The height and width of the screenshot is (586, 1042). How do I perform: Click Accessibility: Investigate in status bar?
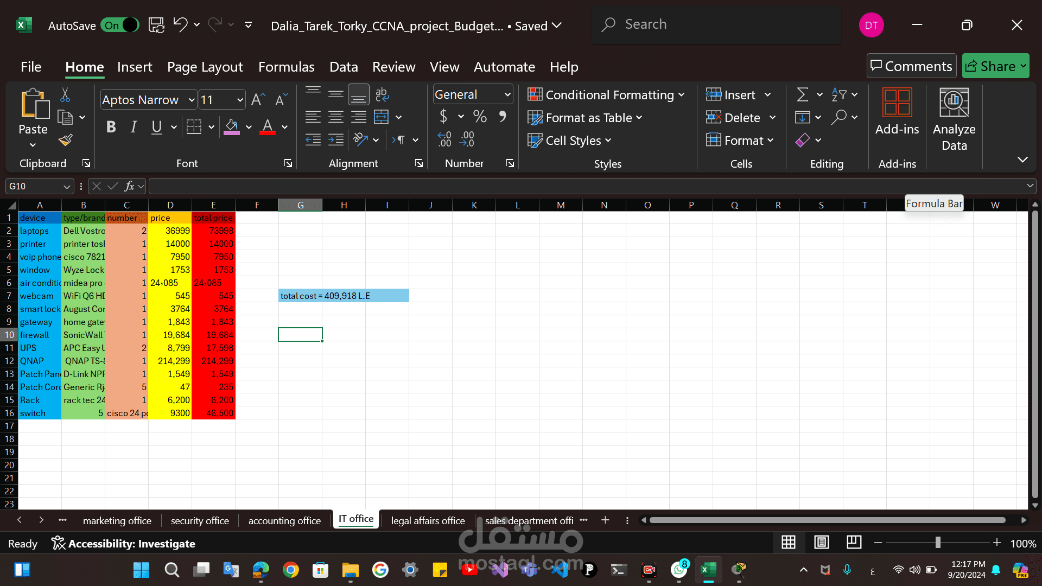click(123, 543)
